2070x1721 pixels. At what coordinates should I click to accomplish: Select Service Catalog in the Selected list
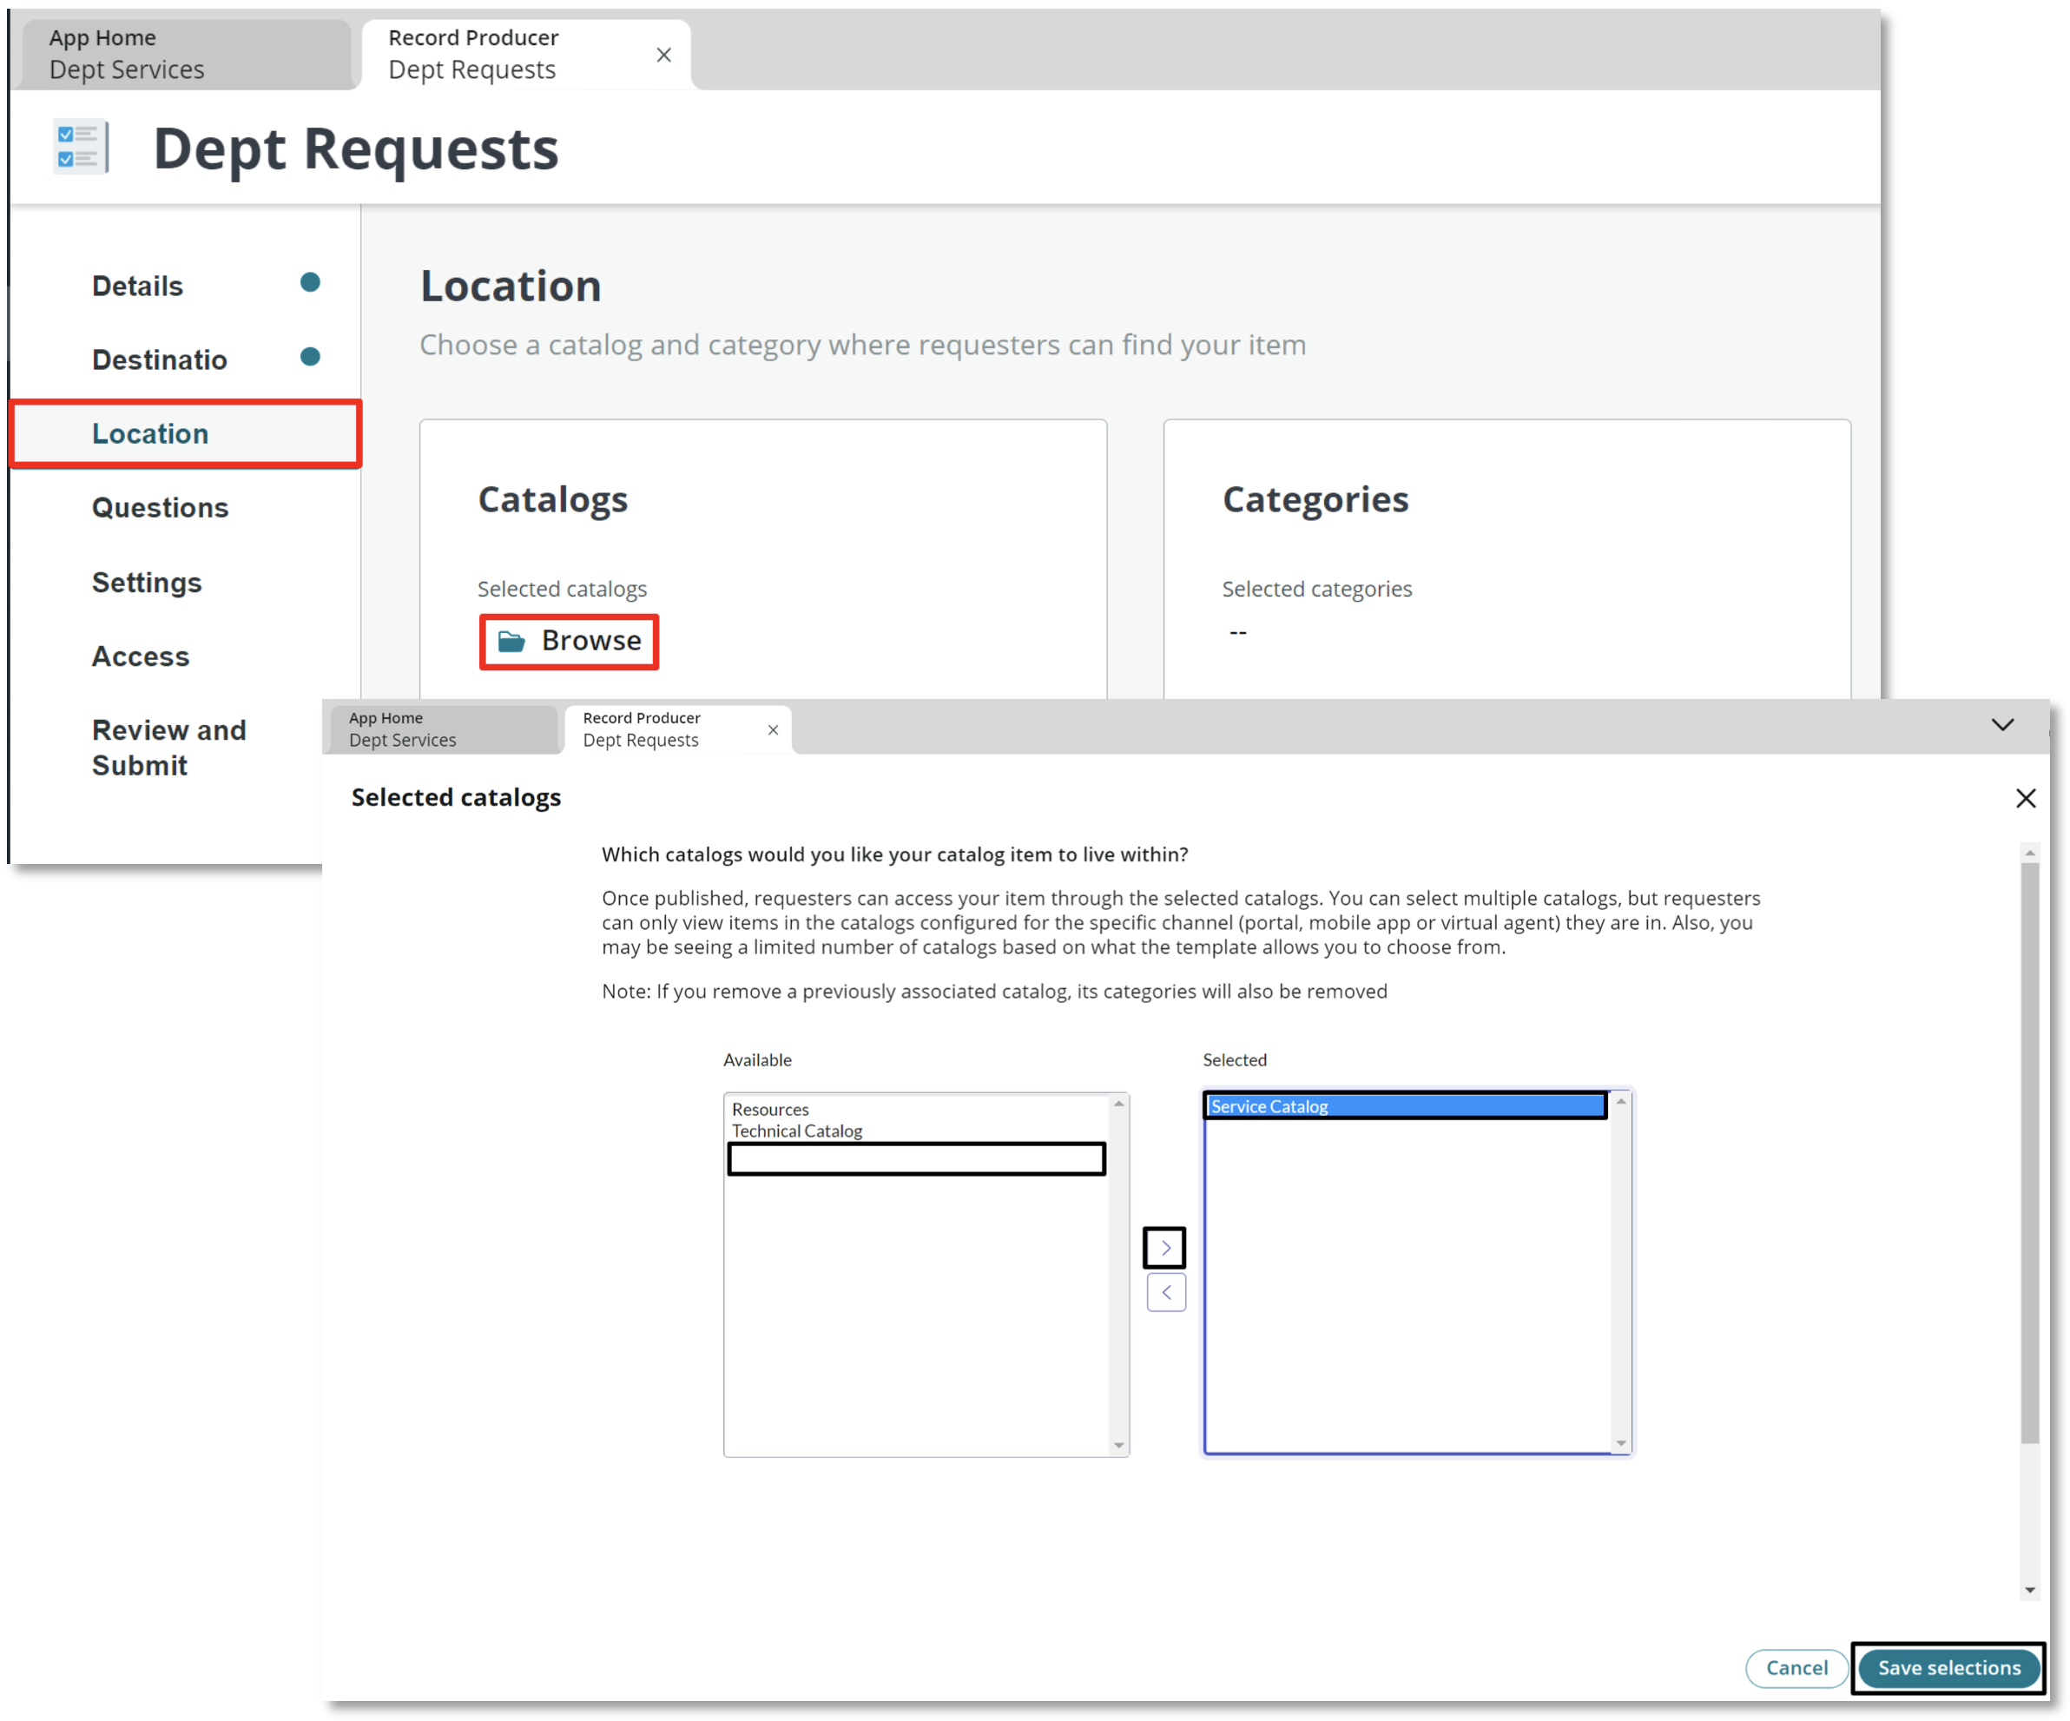tap(1405, 1106)
